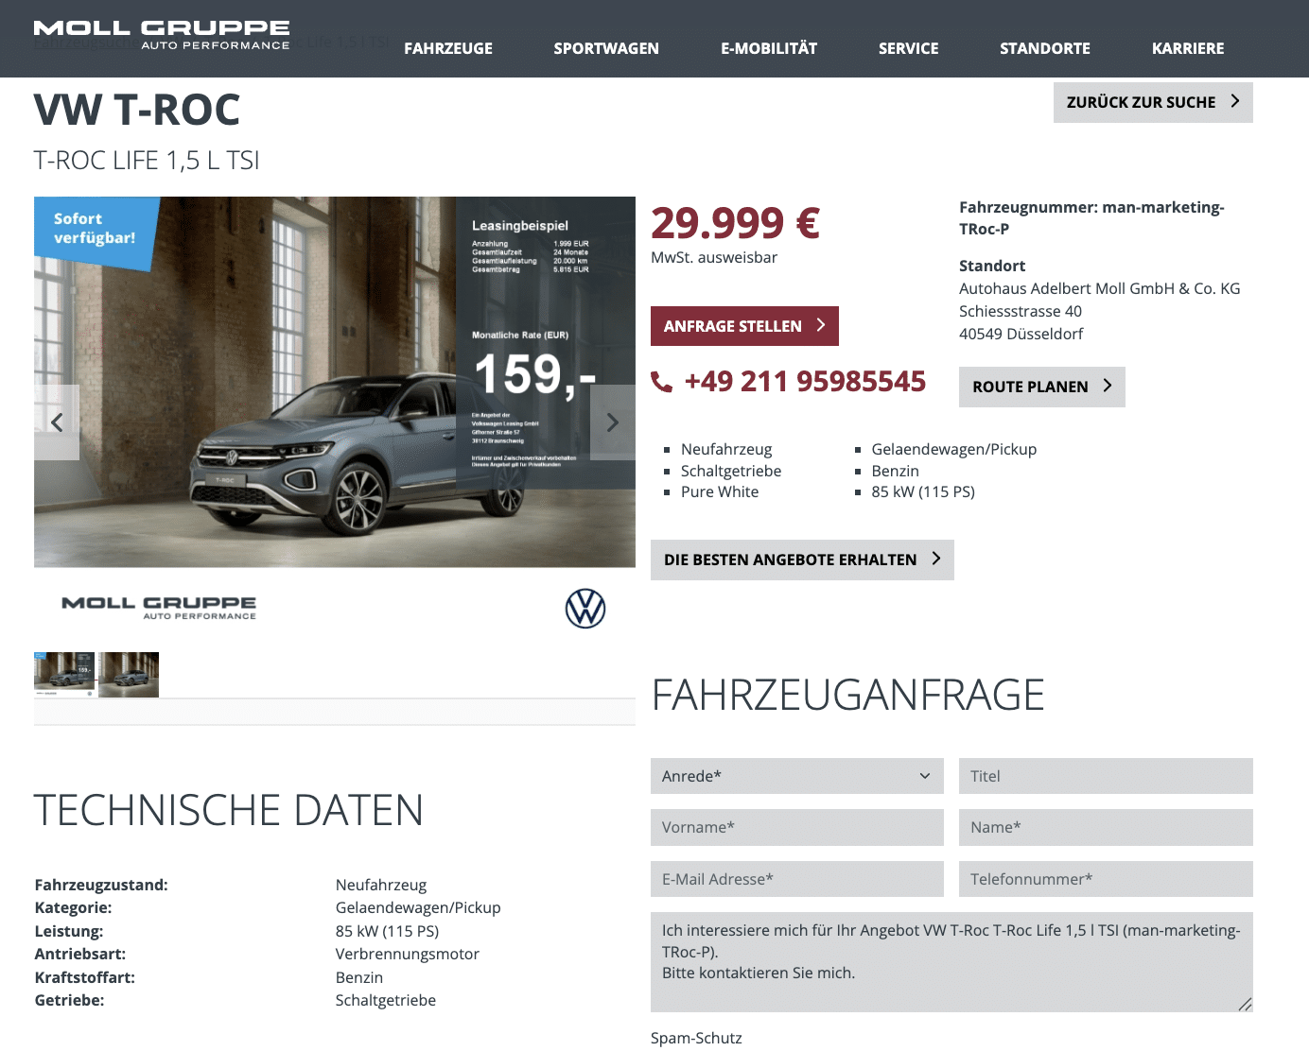Advance gallery with right carousel arrow
1309x1051 pixels.
click(x=612, y=422)
